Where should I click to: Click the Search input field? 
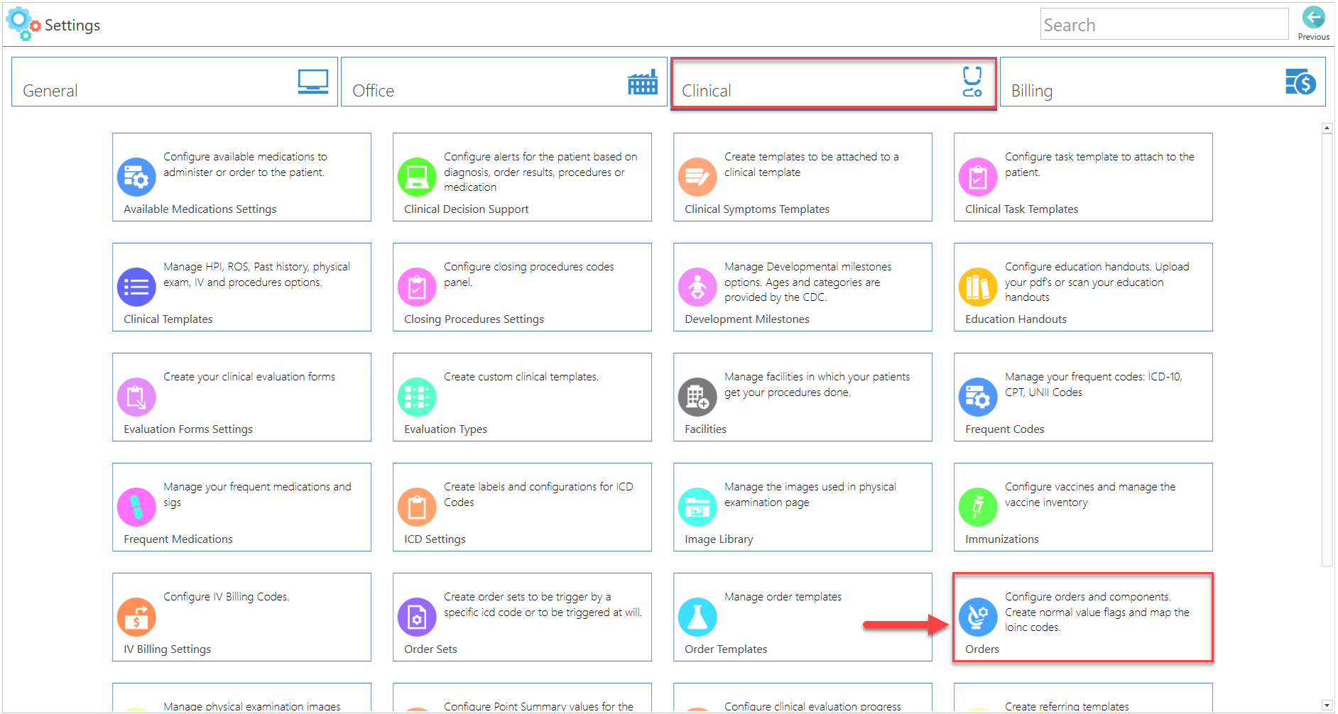click(x=1164, y=24)
